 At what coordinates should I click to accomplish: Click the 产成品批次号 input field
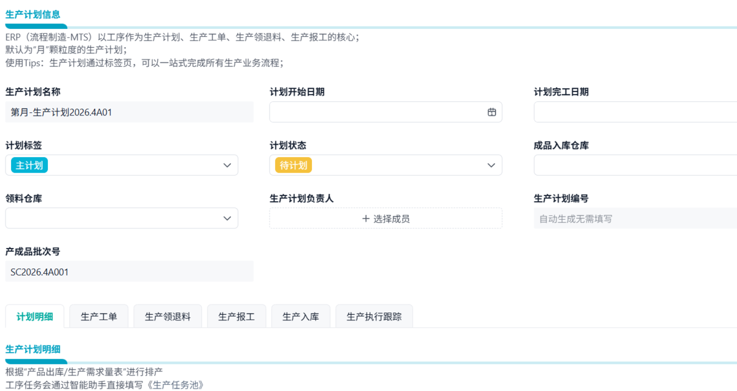(129, 271)
